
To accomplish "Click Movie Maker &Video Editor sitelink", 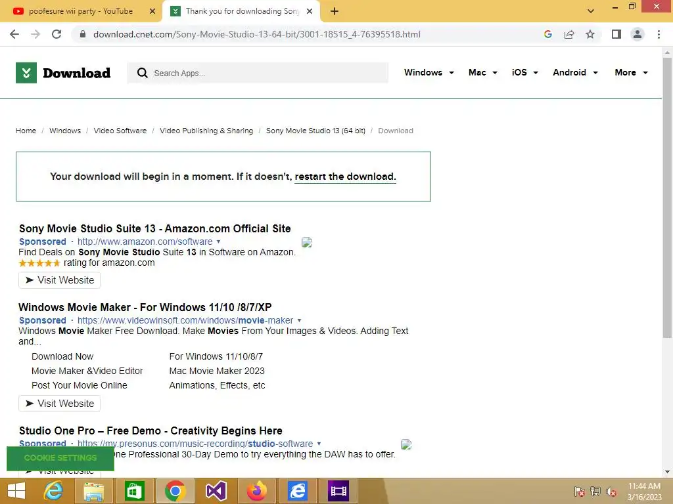I will pos(87,371).
